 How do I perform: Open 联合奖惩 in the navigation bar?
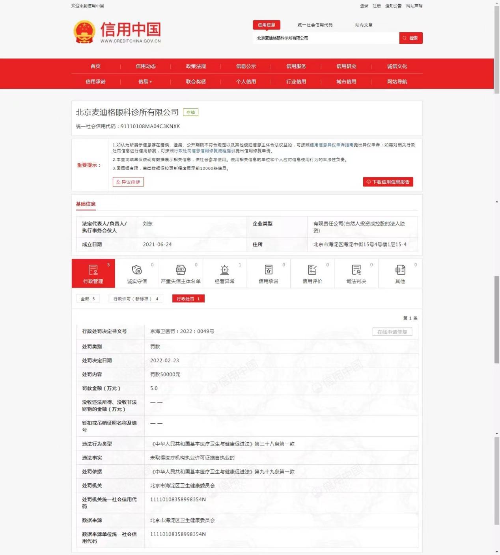(x=196, y=82)
